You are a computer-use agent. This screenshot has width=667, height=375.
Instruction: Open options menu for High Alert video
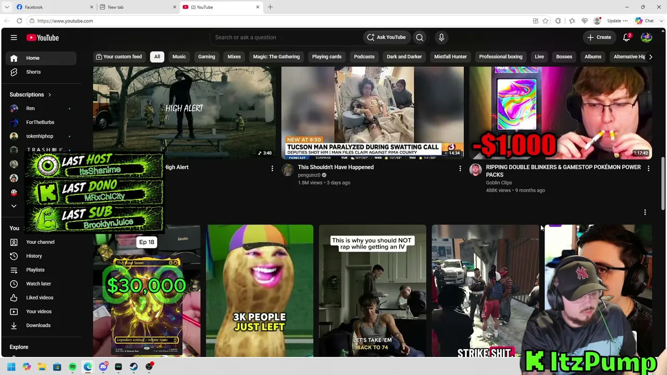click(x=272, y=168)
